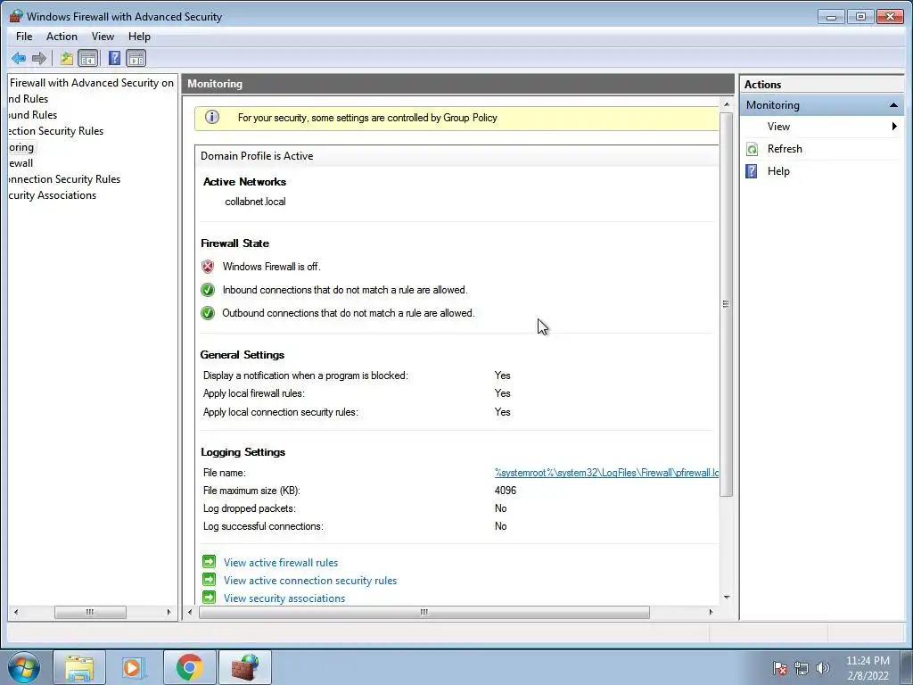The height and width of the screenshot is (685, 913).
Task: Click right scroll arrow of console tree
Action: (169, 612)
